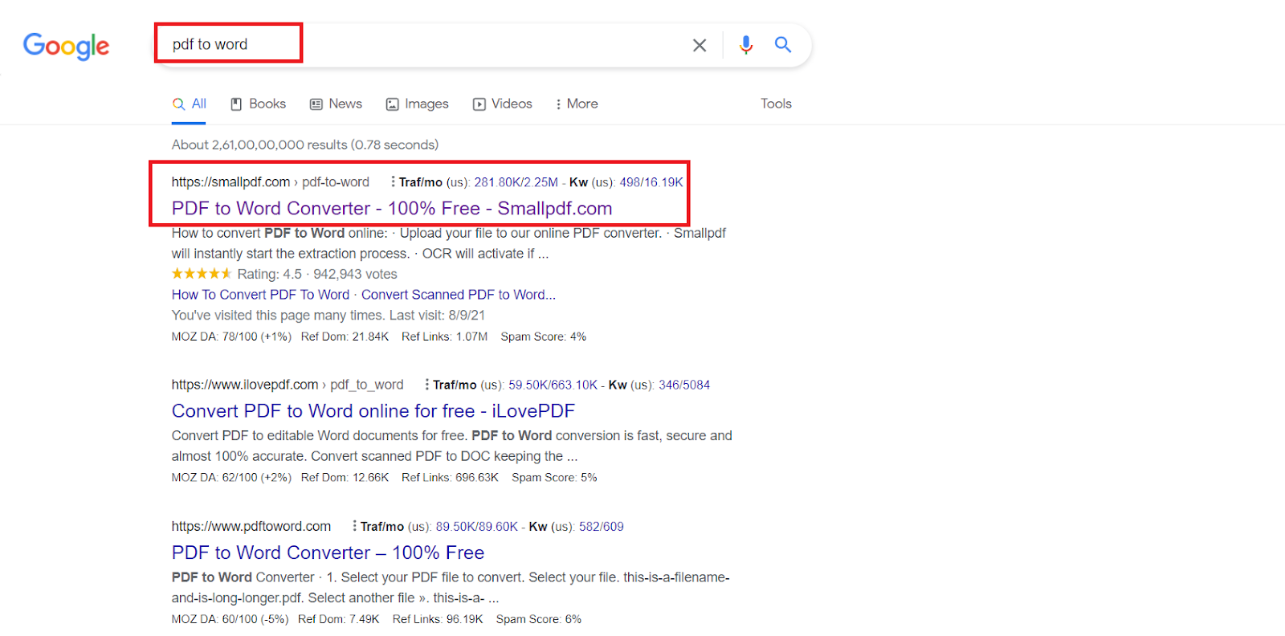Click "MOZ DA: 78/100 (+1%)" metric
Screen dimensions: 1285x636
231,336
